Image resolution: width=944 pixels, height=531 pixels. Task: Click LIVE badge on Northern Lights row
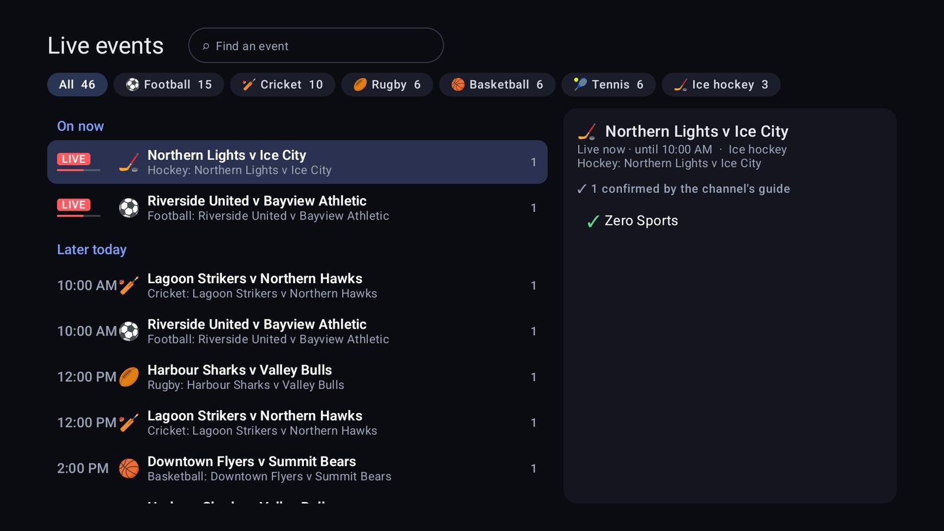click(x=74, y=159)
